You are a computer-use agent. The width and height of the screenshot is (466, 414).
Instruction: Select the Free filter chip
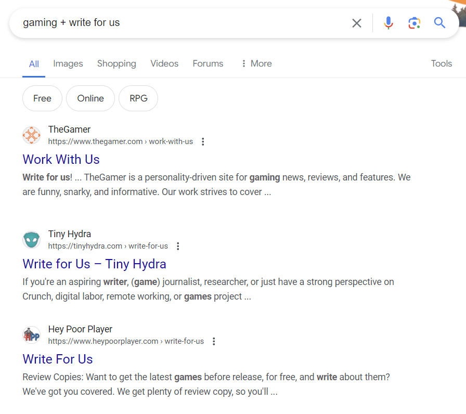42,98
